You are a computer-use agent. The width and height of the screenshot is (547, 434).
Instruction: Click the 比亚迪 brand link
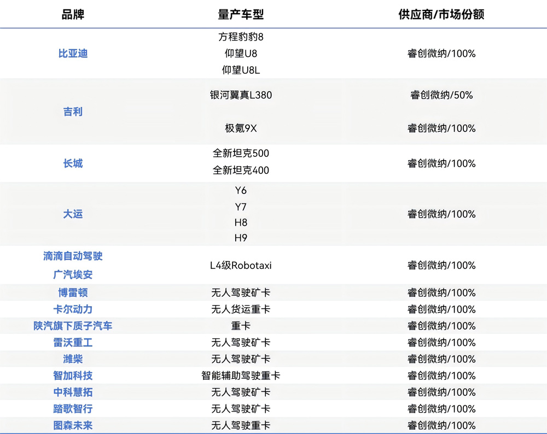73,54
